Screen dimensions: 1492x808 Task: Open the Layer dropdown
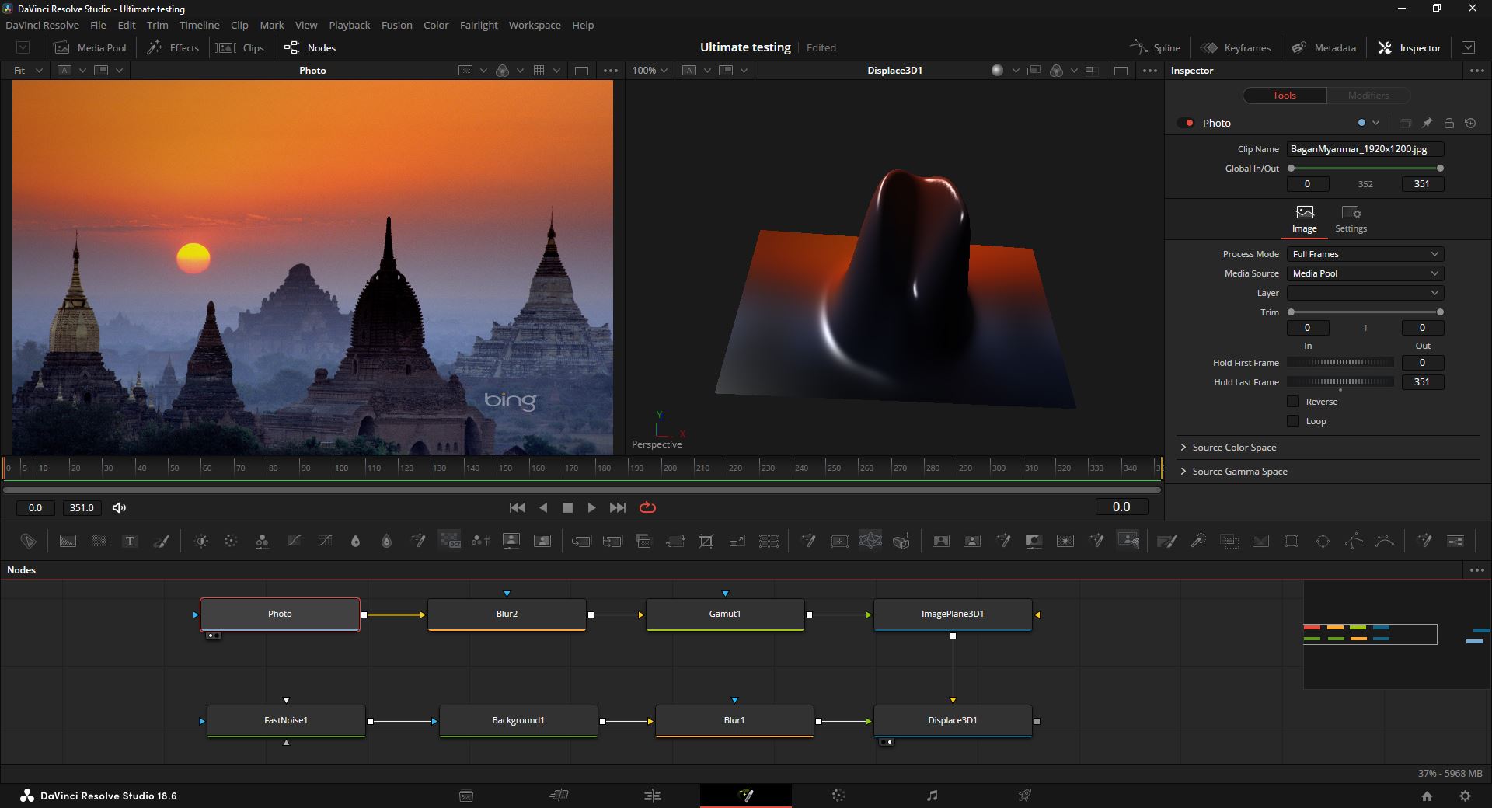(x=1365, y=293)
